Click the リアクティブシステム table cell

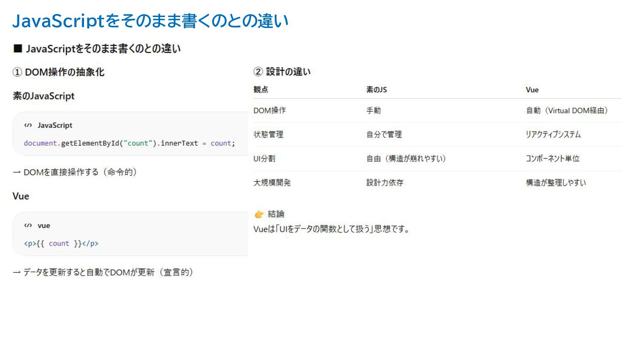(553, 135)
